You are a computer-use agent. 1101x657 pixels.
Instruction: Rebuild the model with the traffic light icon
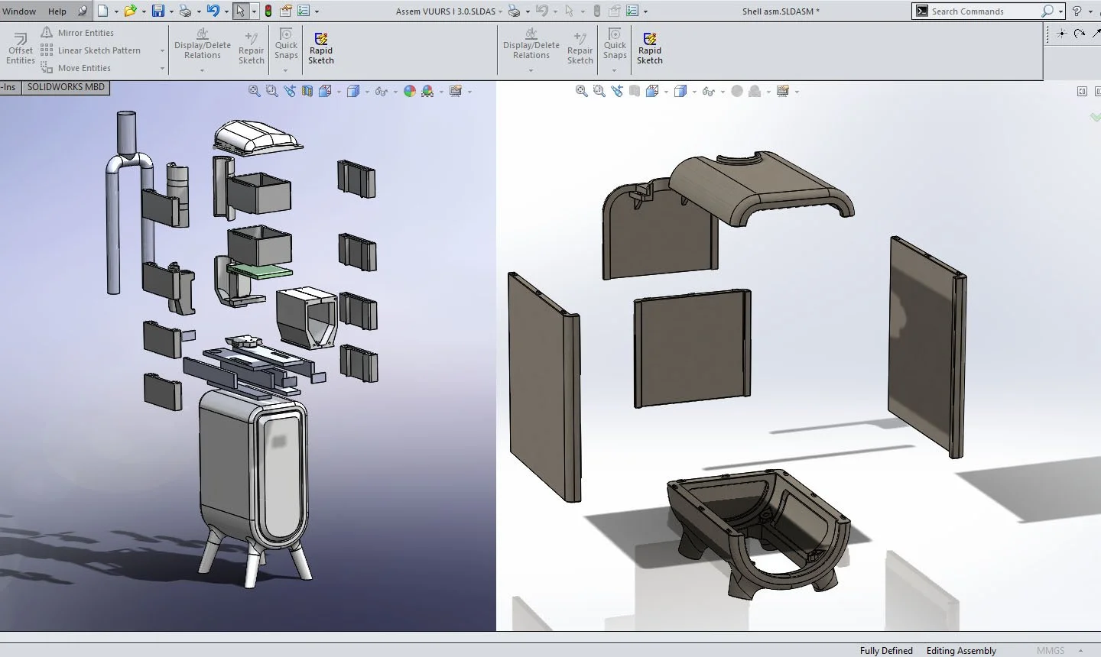coord(268,11)
